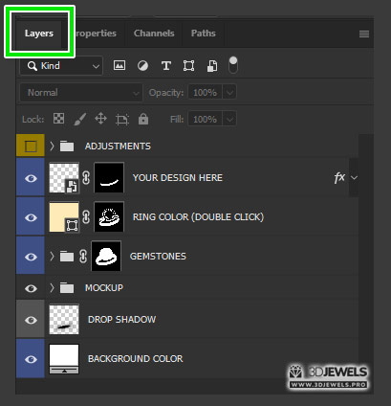Select the YOUR DESIGN HERE layer name
The image size is (391, 406).
pyautogui.click(x=178, y=178)
